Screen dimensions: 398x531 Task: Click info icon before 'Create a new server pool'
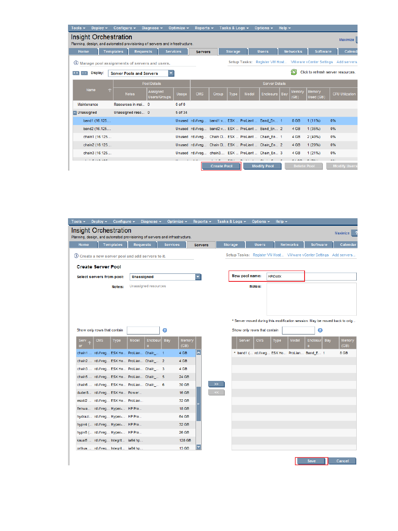coord(76,256)
